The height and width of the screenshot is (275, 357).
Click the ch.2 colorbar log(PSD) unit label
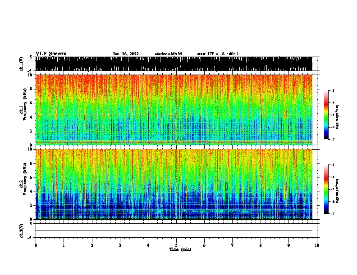pos(338,191)
